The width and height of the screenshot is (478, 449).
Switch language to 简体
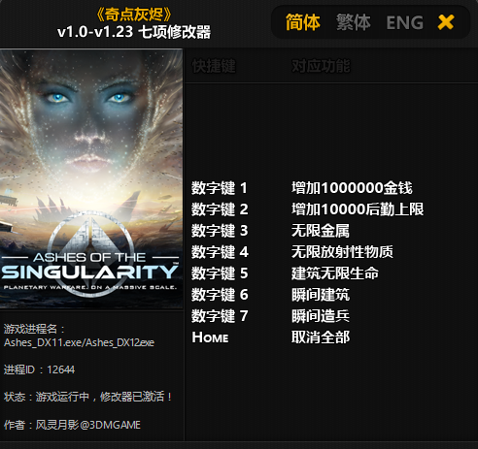coord(303,22)
